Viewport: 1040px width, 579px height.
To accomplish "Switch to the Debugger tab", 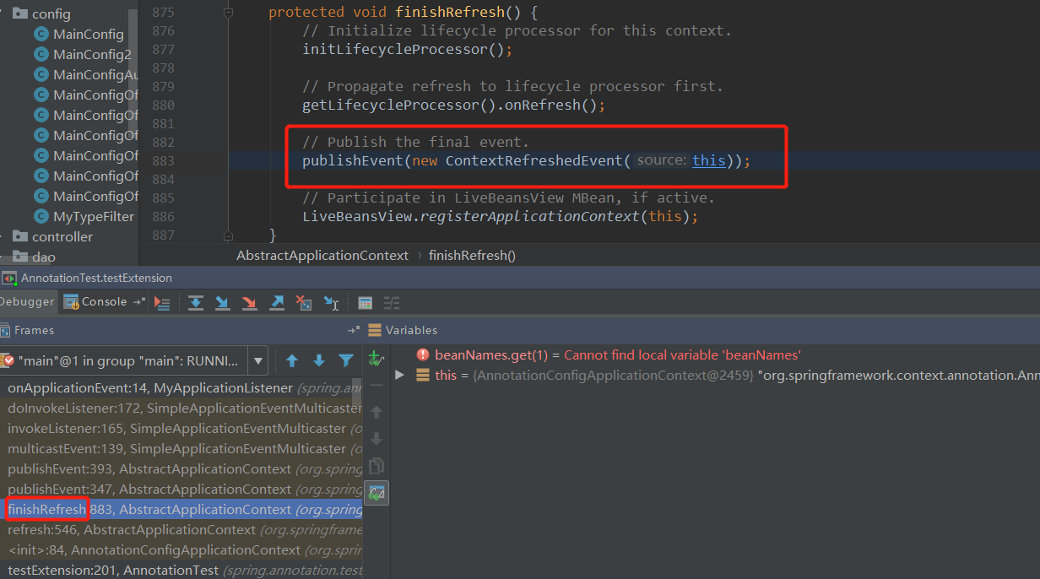I will [27, 302].
